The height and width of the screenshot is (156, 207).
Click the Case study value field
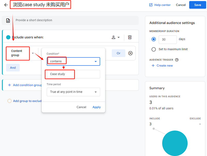pyautogui.click(x=73, y=74)
